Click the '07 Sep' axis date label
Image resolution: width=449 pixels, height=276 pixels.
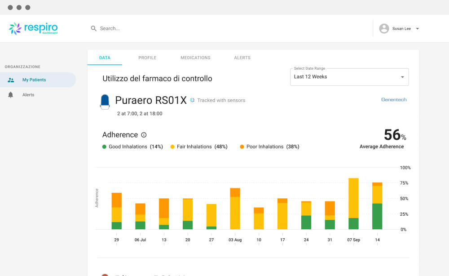click(354, 240)
